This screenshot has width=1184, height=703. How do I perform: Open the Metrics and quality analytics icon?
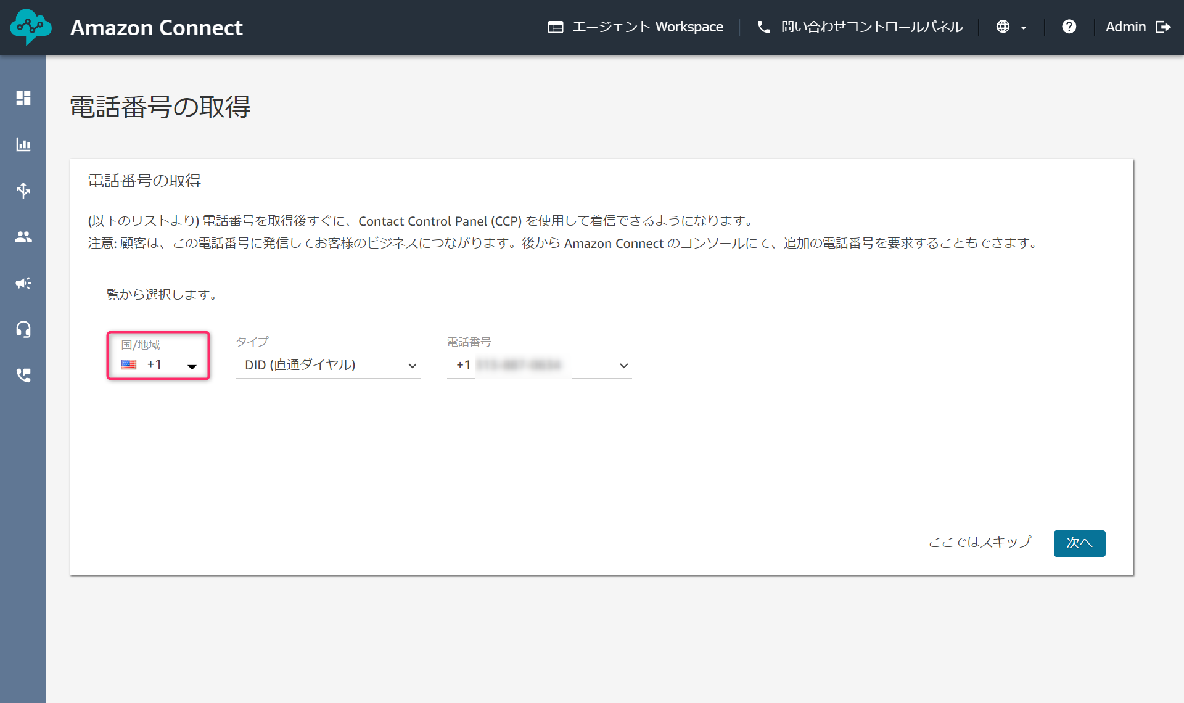coord(23,144)
